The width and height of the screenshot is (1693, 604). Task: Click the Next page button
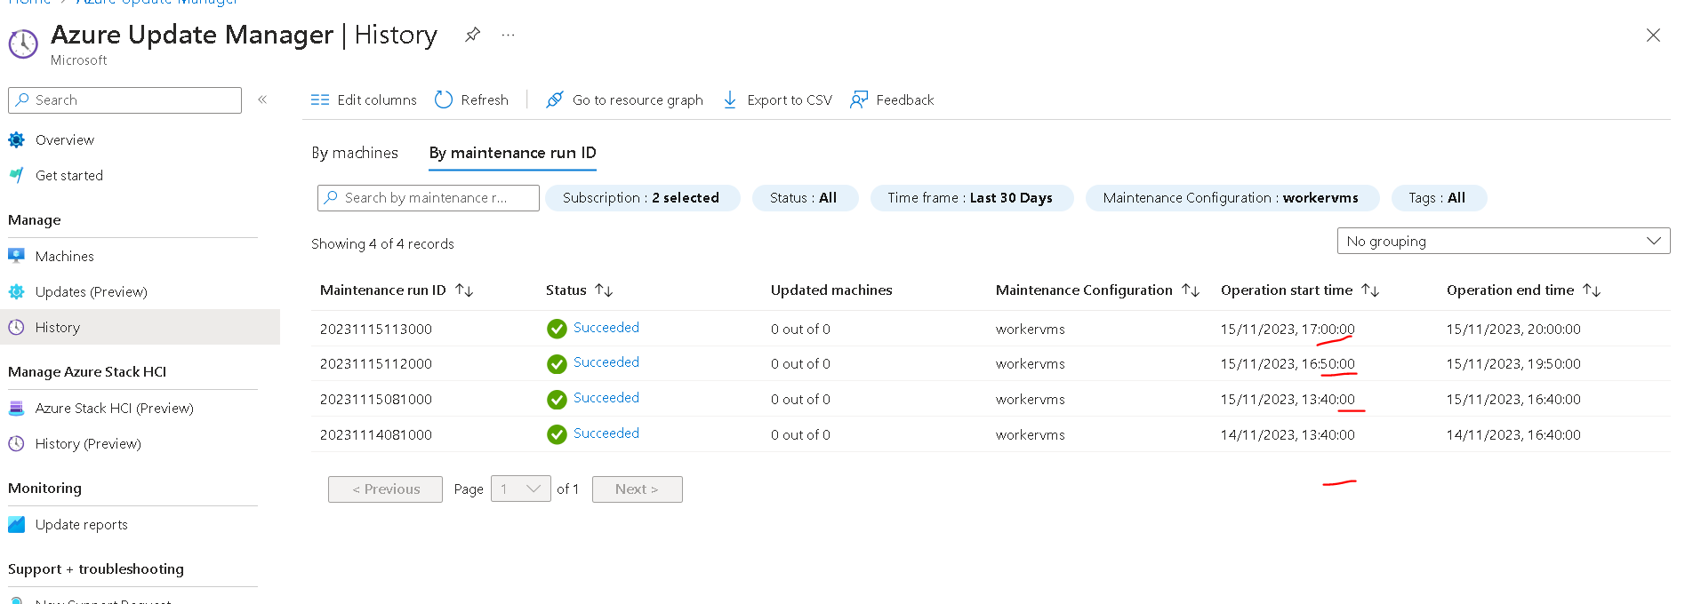638,489
